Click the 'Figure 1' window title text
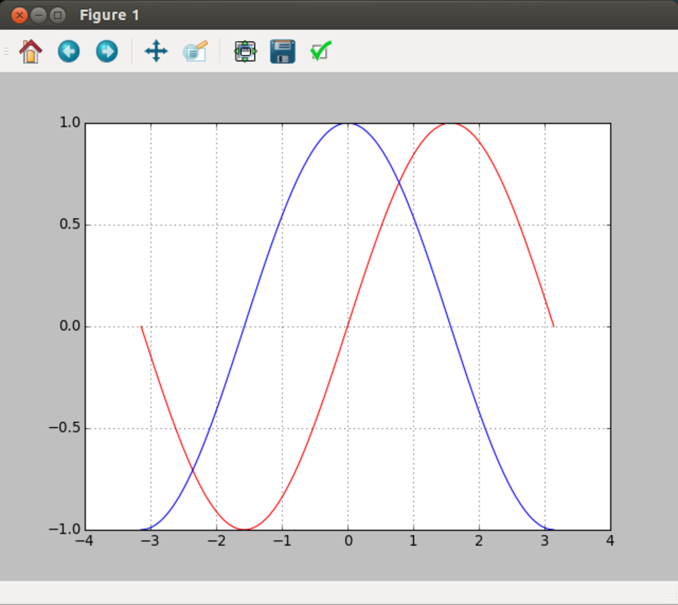Viewport: 678px width, 605px height. (x=110, y=15)
